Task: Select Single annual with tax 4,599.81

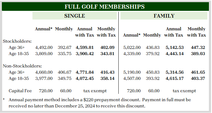Action: click(x=85, y=47)
